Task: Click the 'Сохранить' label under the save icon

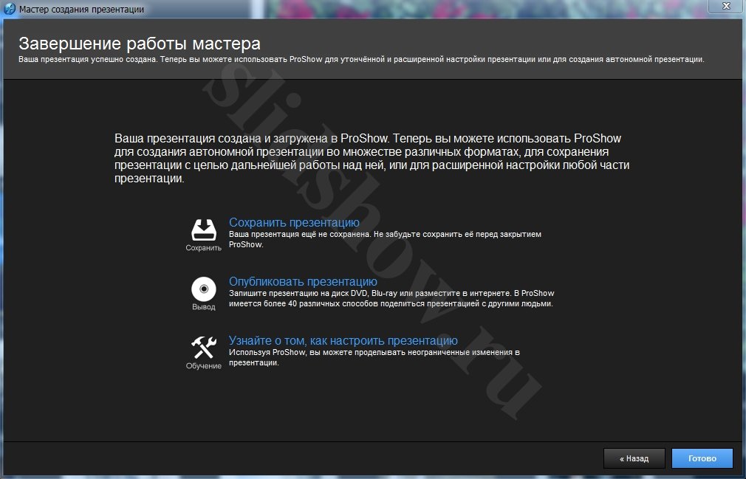Action: point(204,248)
